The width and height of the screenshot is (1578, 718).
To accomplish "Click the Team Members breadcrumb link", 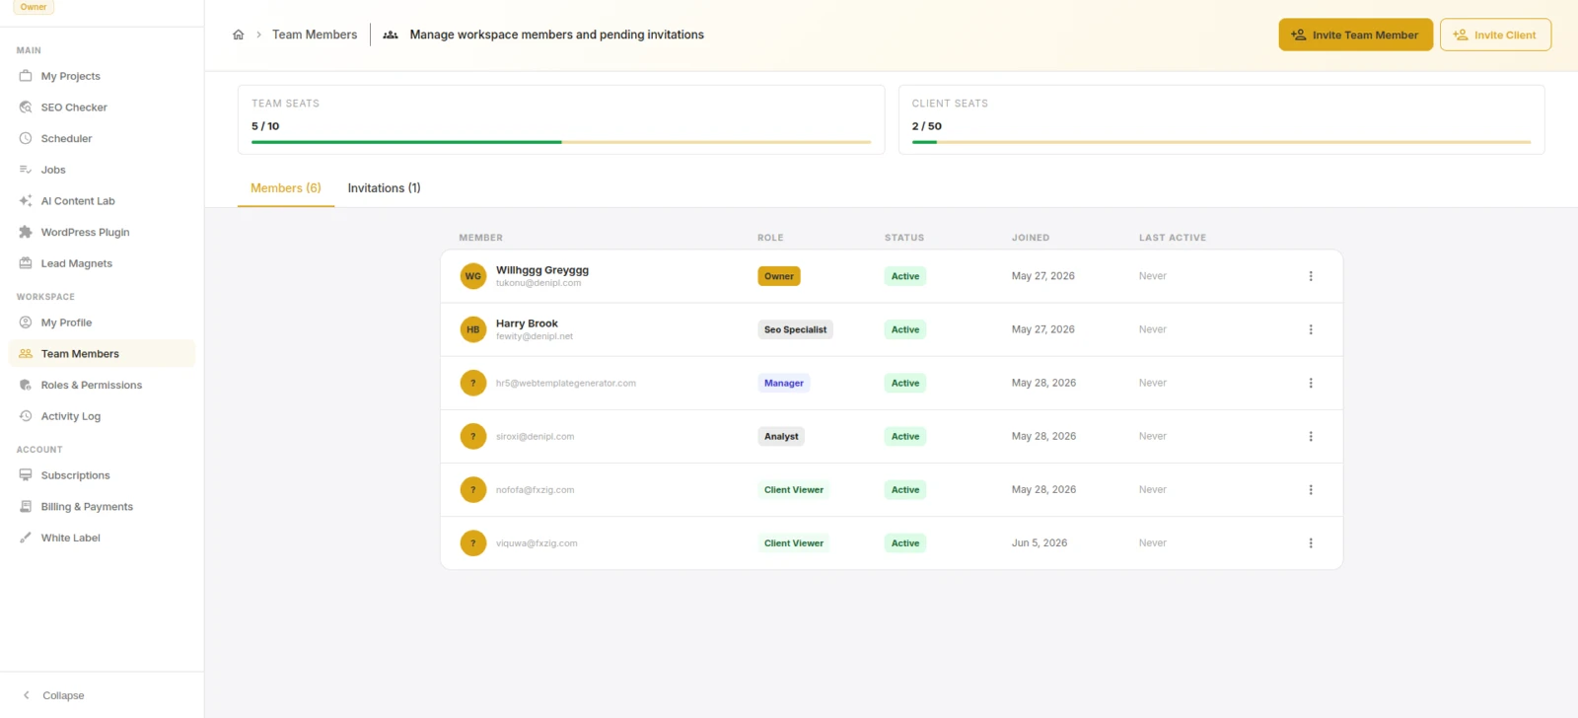I will pyautogui.click(x=315, y=35).
